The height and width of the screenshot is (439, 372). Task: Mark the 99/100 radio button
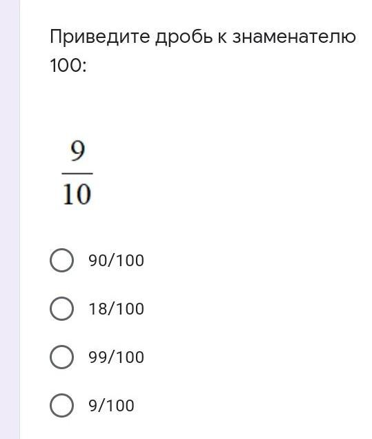(x=61, y=357)
